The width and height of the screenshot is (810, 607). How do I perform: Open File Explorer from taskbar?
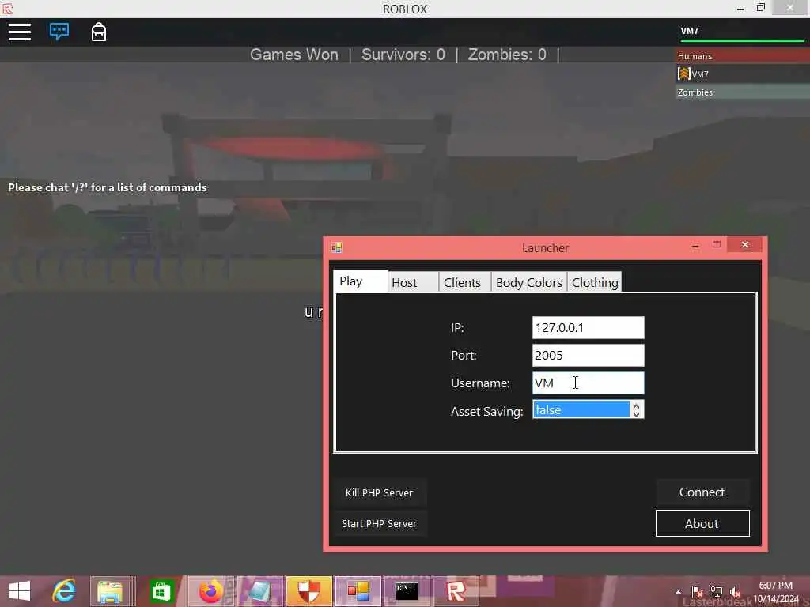[x=110, y=591]
